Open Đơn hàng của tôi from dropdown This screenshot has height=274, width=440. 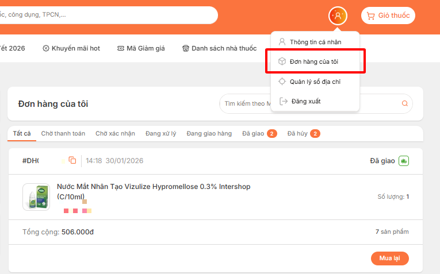(316, 61)
